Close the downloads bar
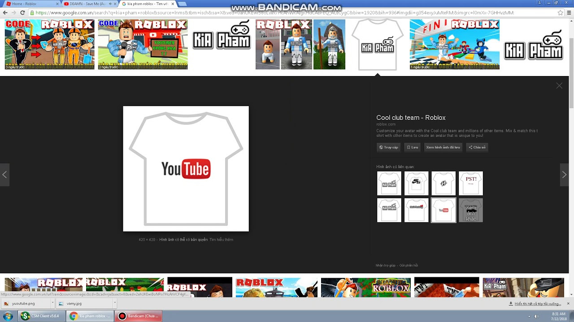 click(568, 304)
